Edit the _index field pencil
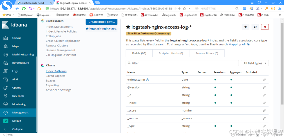Image resolution: width=284 pixels, height=137 pixels. (264, 103)
